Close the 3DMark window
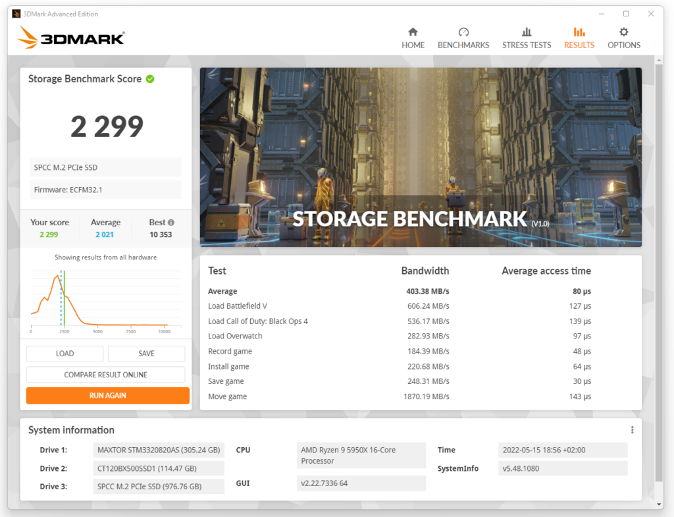 651,14
